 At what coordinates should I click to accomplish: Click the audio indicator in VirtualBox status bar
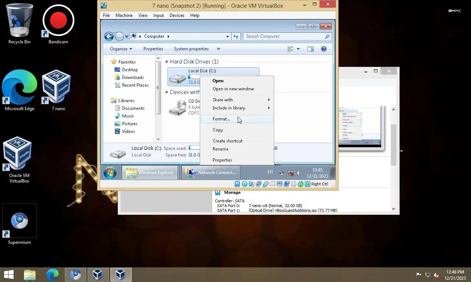click(x=251, y=184)
